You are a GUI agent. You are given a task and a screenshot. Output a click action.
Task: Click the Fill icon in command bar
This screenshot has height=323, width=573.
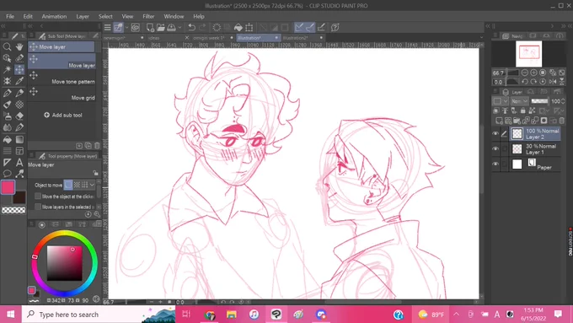click(x=238, y=28)
